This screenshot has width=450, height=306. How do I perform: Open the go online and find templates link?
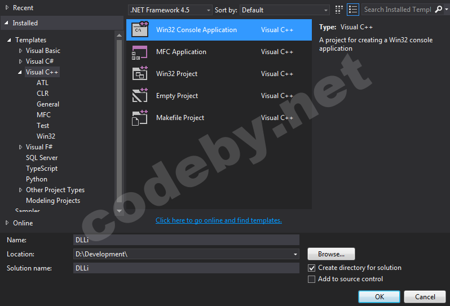click(x=219, y=220)
